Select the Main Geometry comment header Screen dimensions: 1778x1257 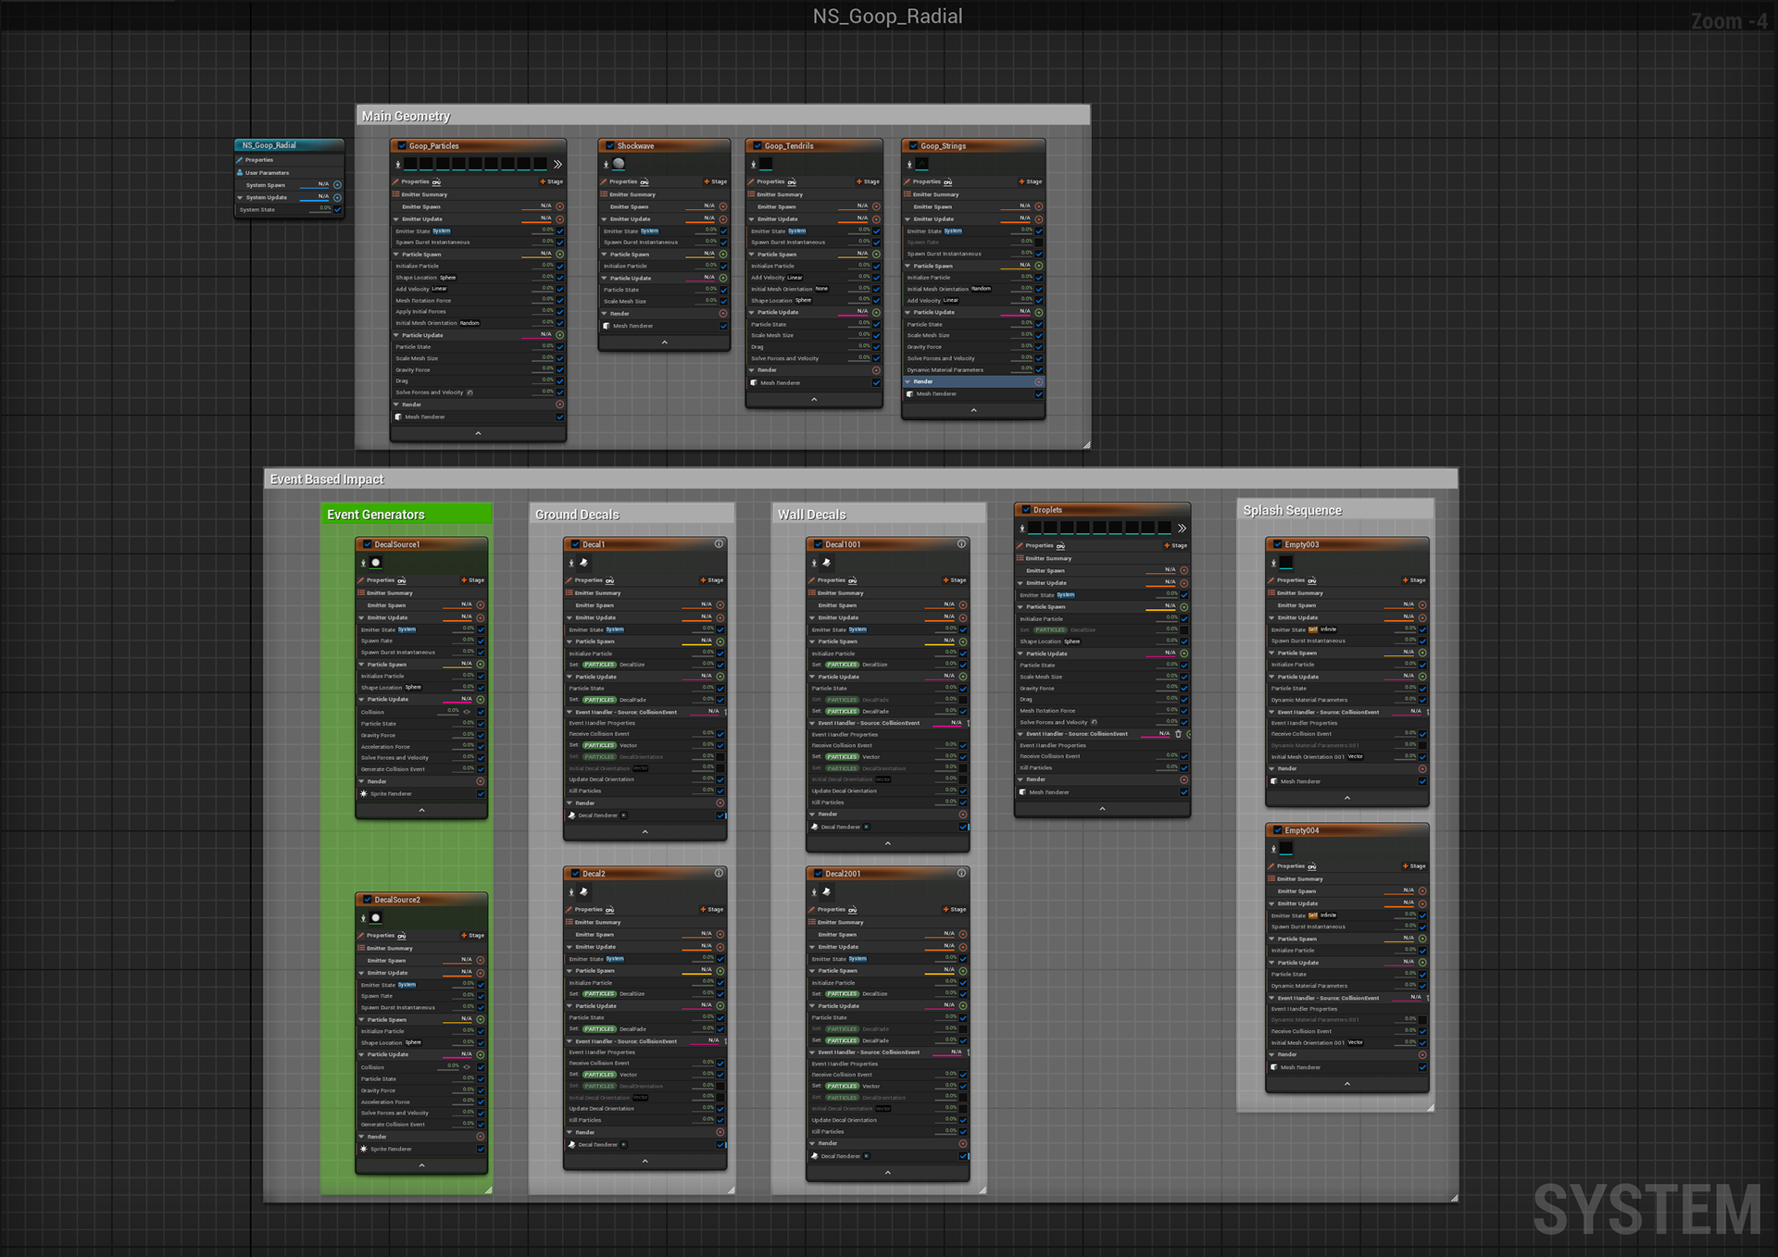(723, 116)
